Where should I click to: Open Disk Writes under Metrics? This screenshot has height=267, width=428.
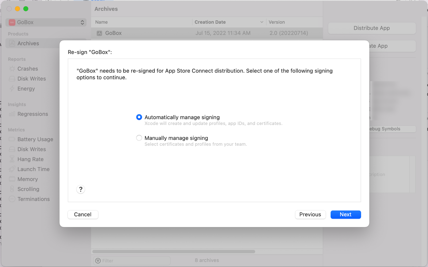pyautogui.click(x=32, y=149)
